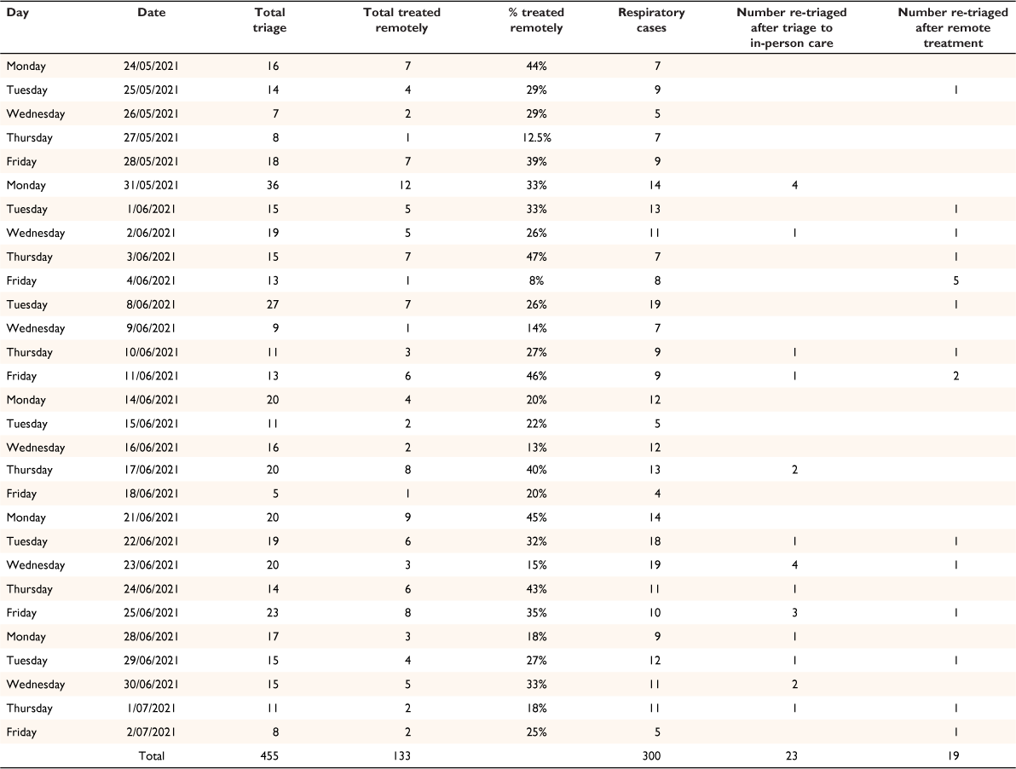Click the 12.5% value for 27/05/2021
The image size is (1016, 769).
[x=539, y=138]
